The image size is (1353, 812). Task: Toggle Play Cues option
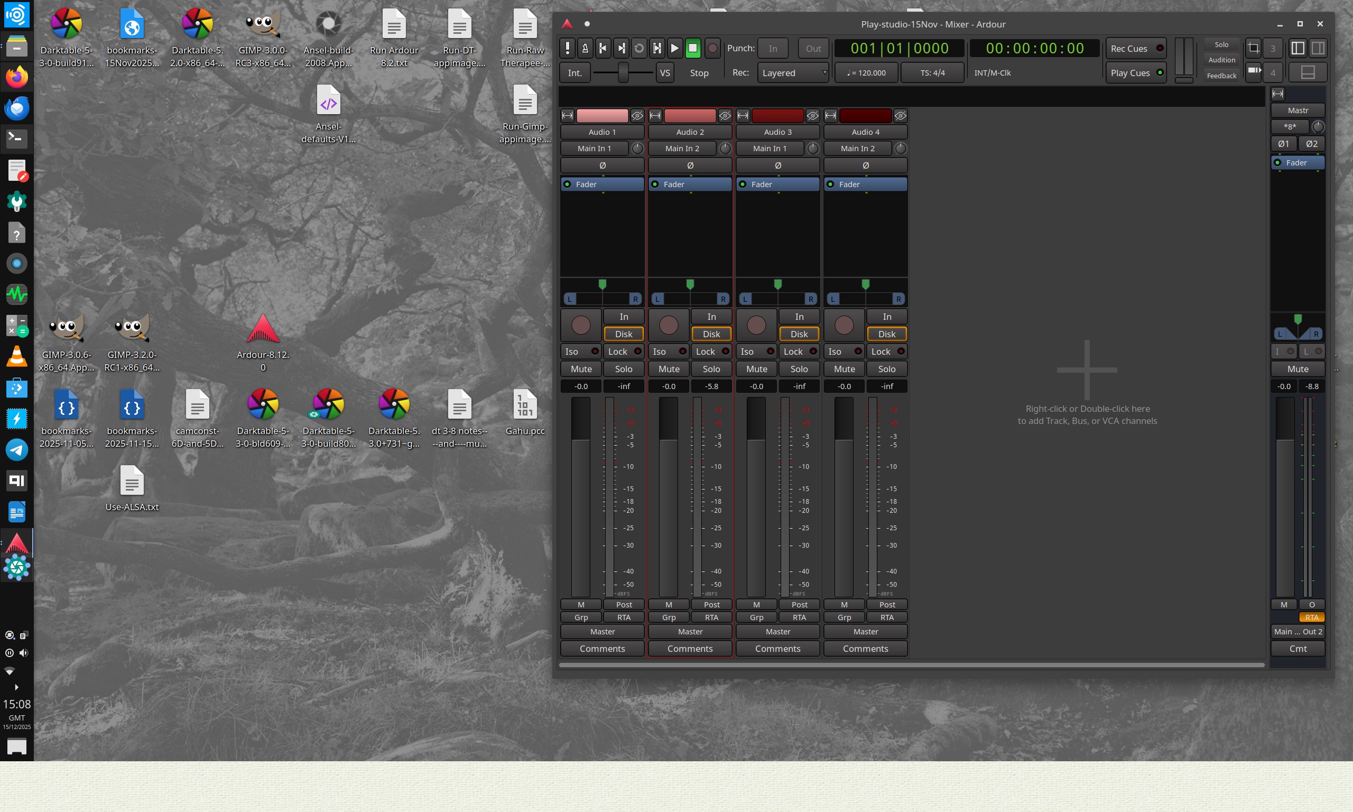[x=1135, y=73]
